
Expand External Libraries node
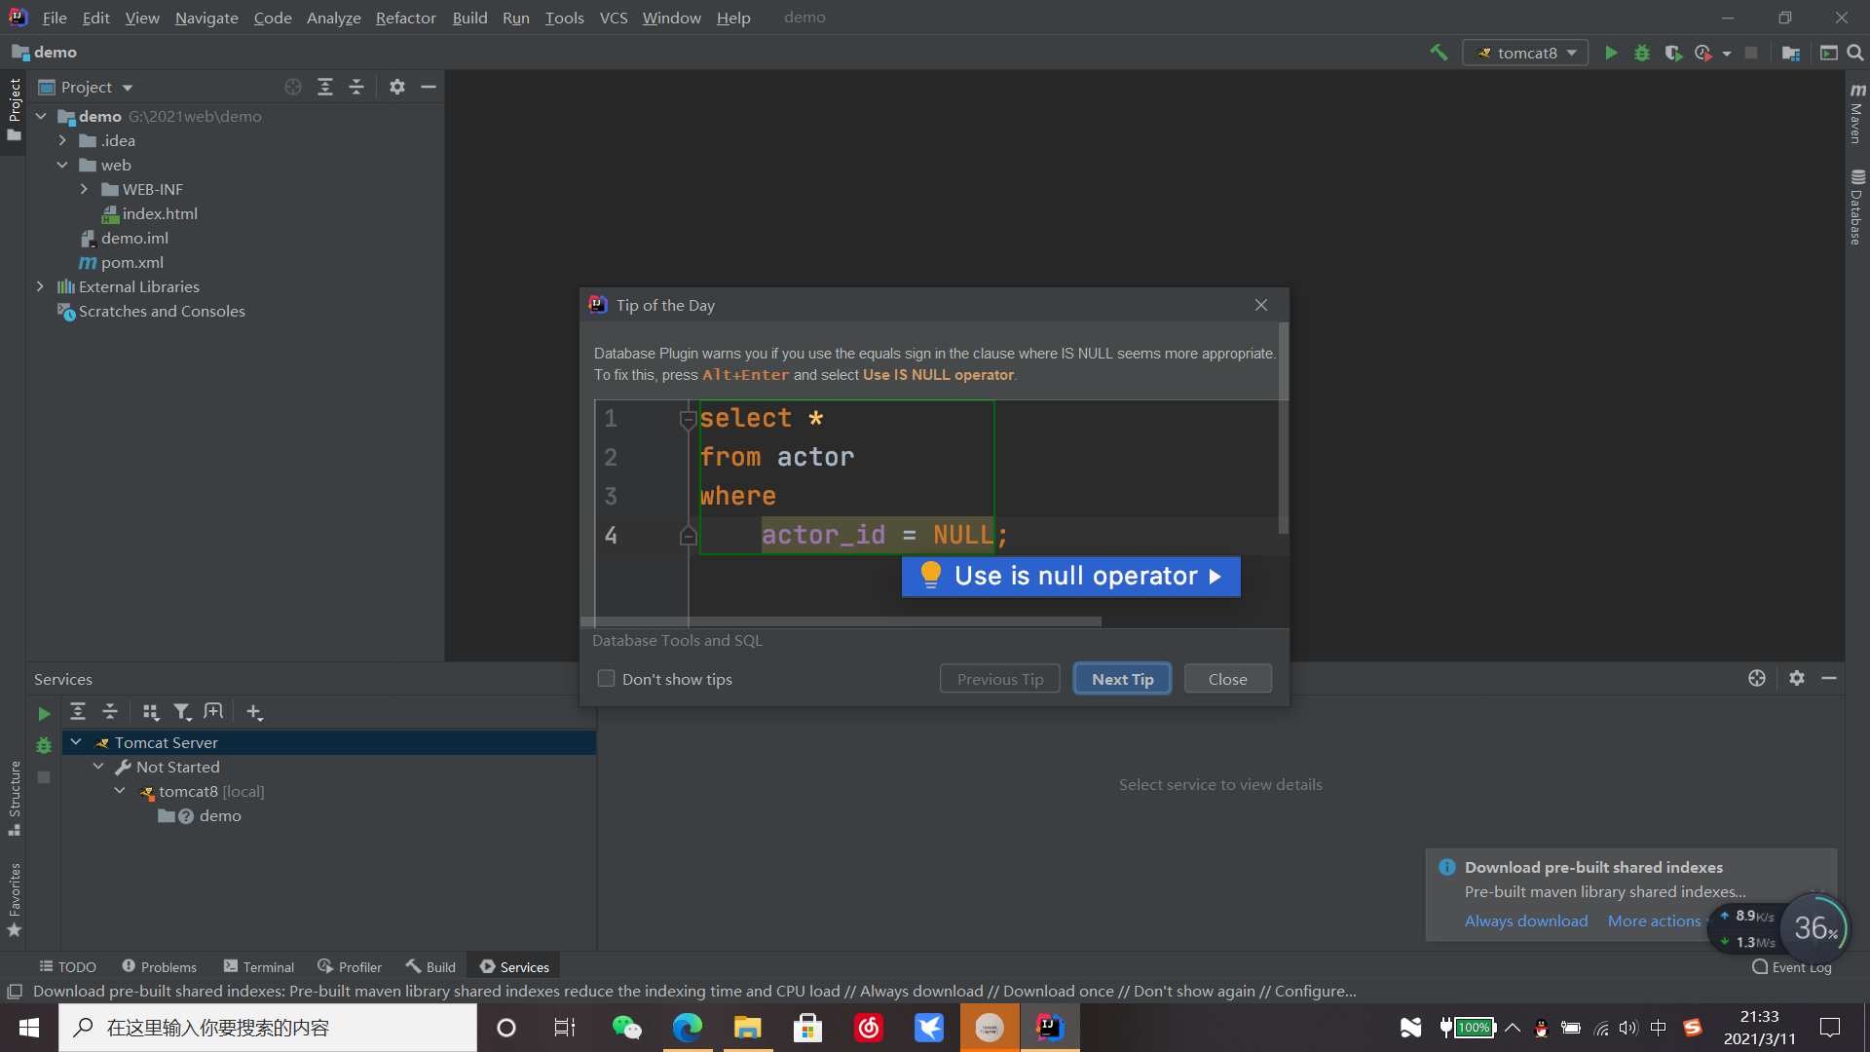pos(40,286)
